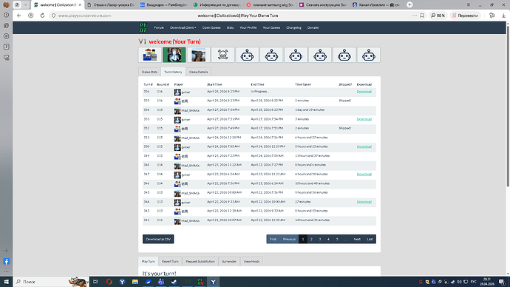510x287 pixels.
Task: Click the plus icon in the left sidebar
Action: click(6, 251)
